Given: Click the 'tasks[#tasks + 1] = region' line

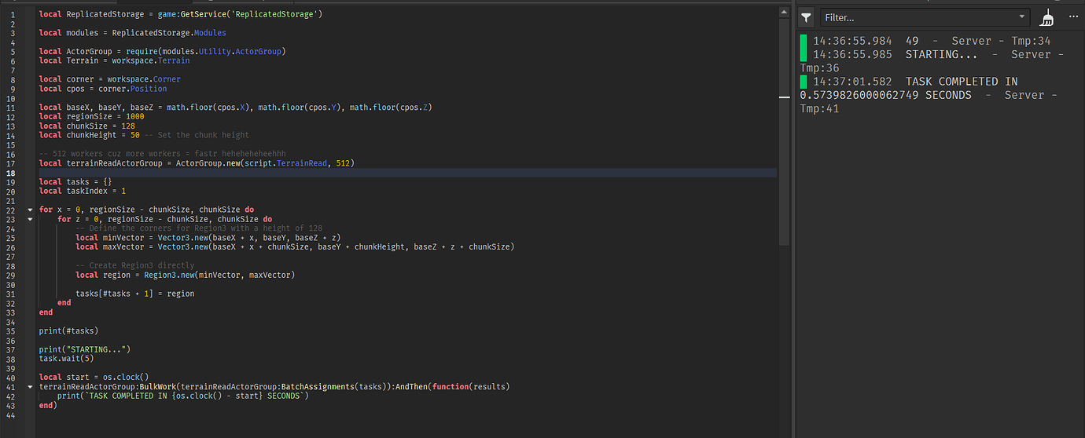Looking at the screenshot, I should click(x=135, y=294).
